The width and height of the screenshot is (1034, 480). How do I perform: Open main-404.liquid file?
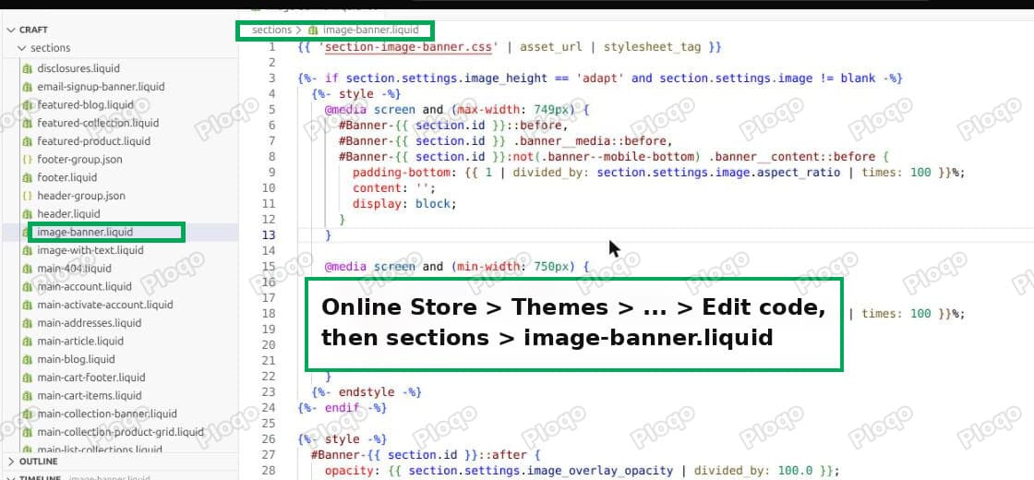tap(75, 269)
